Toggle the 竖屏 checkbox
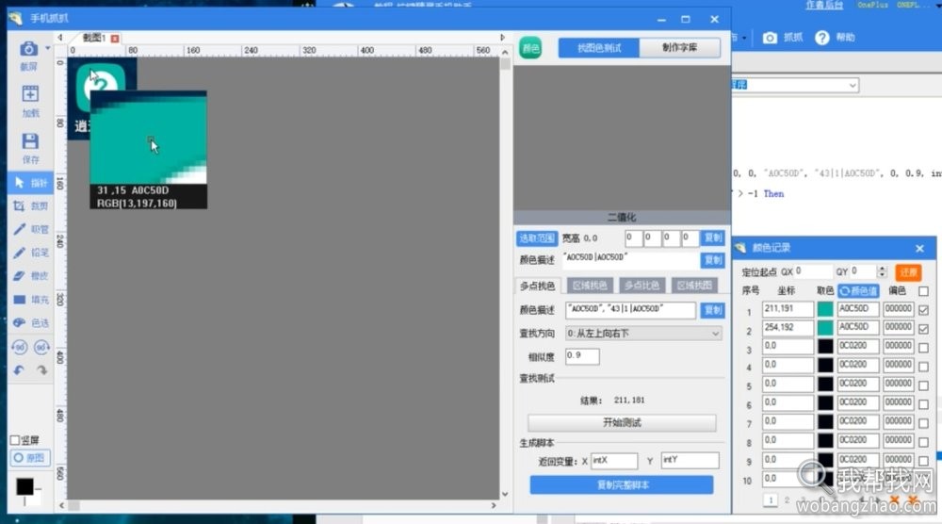Screen dimensions: 942x524 (16, 440)
